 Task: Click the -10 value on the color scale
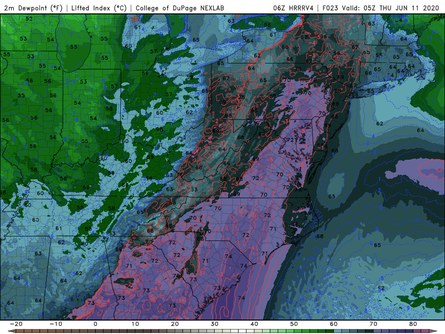(x=56, y=324)
